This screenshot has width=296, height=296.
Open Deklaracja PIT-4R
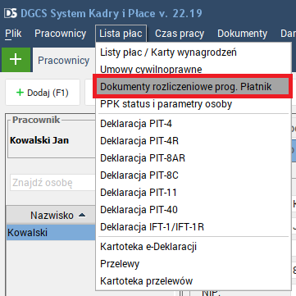tap(193, 141)
